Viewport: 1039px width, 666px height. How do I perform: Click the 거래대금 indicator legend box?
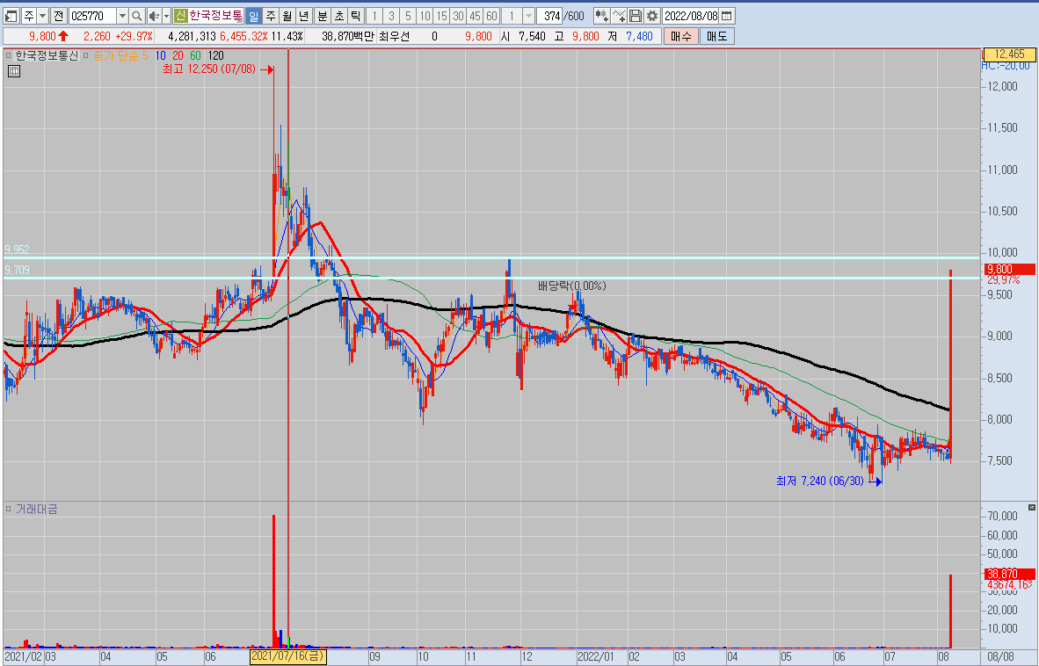tap(9, 509)
